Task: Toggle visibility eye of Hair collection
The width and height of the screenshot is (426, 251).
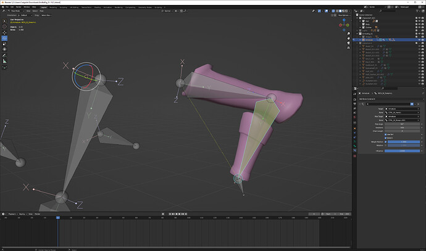Action: coord(419,21)
